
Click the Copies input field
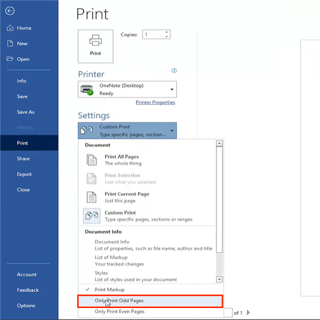(x=153, y=35)
